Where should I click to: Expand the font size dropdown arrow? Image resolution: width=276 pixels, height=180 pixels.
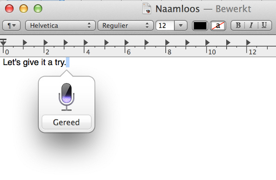click(x=180, y=26)
